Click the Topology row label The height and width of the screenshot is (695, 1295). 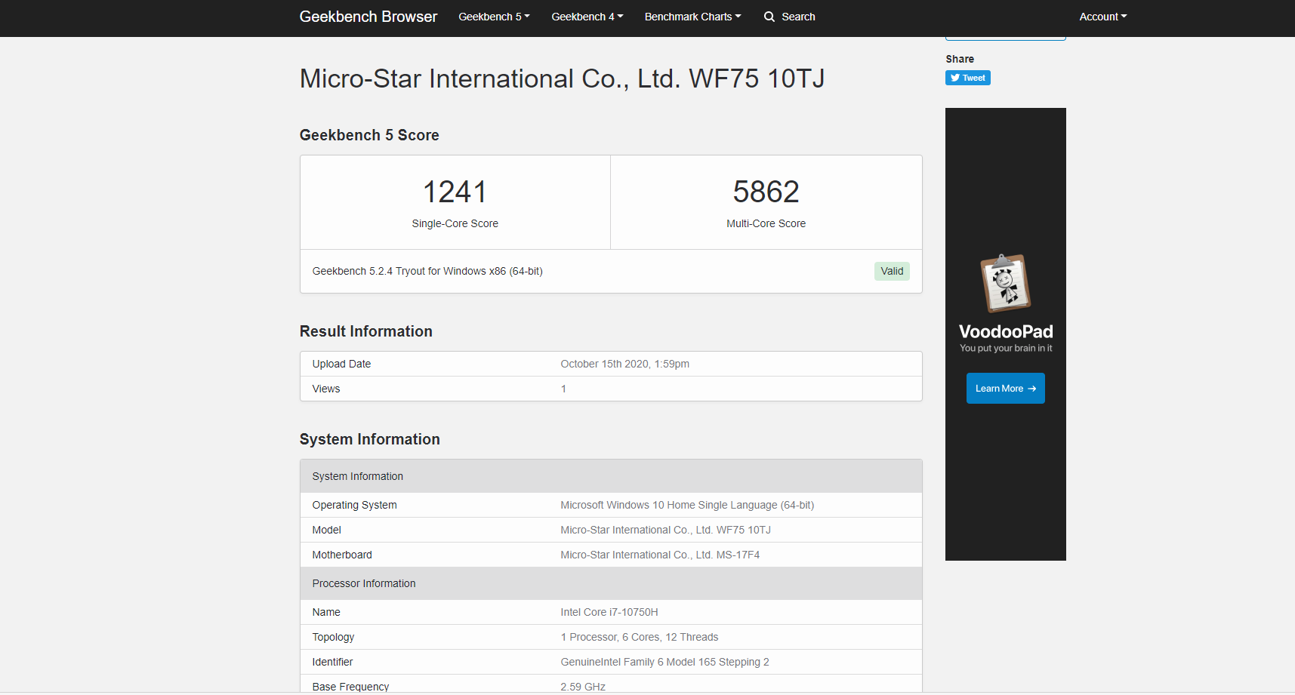333,637
